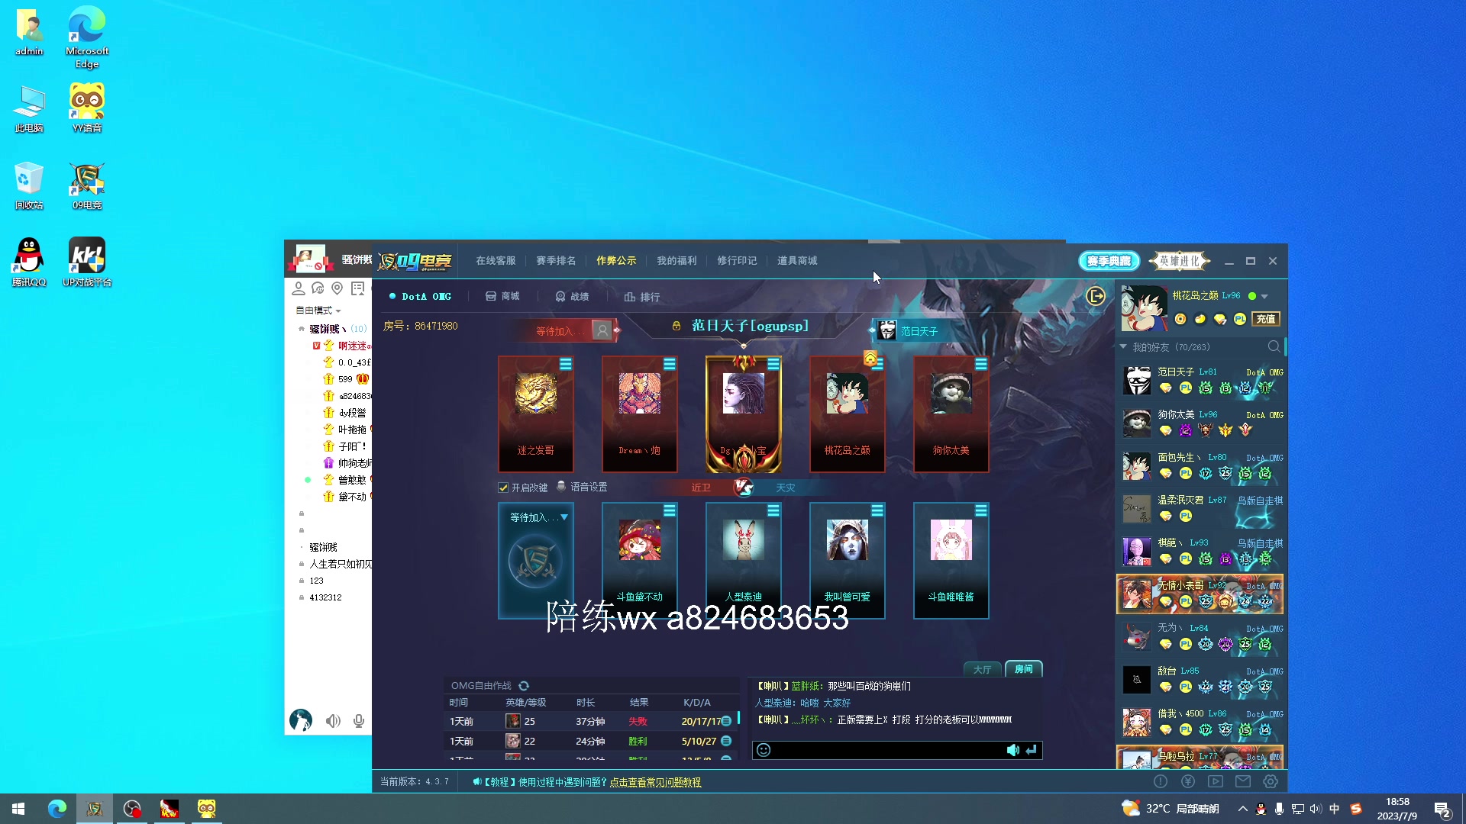Open the 作弊公示 menu item
The height and width of the screenshot is (824, 1466).
click(x=616, y=261)
